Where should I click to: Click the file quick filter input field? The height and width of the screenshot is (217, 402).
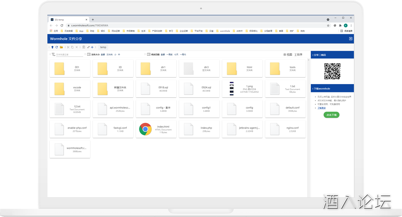69,55
